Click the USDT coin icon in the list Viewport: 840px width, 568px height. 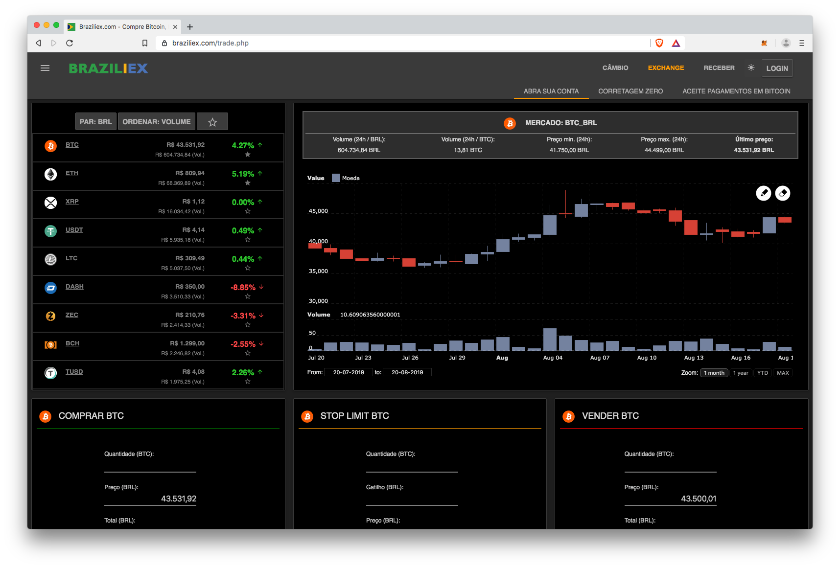[x=51, y=231]
